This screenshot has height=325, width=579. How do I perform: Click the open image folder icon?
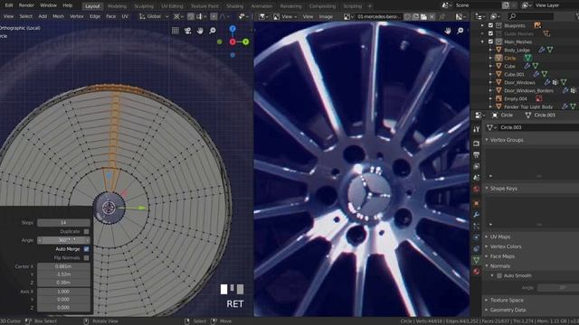[423, 16]
